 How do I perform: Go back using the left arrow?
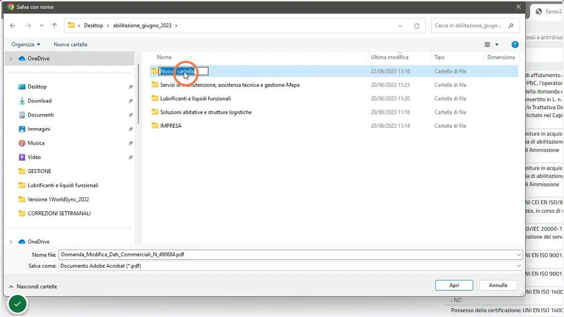point(13,26)
